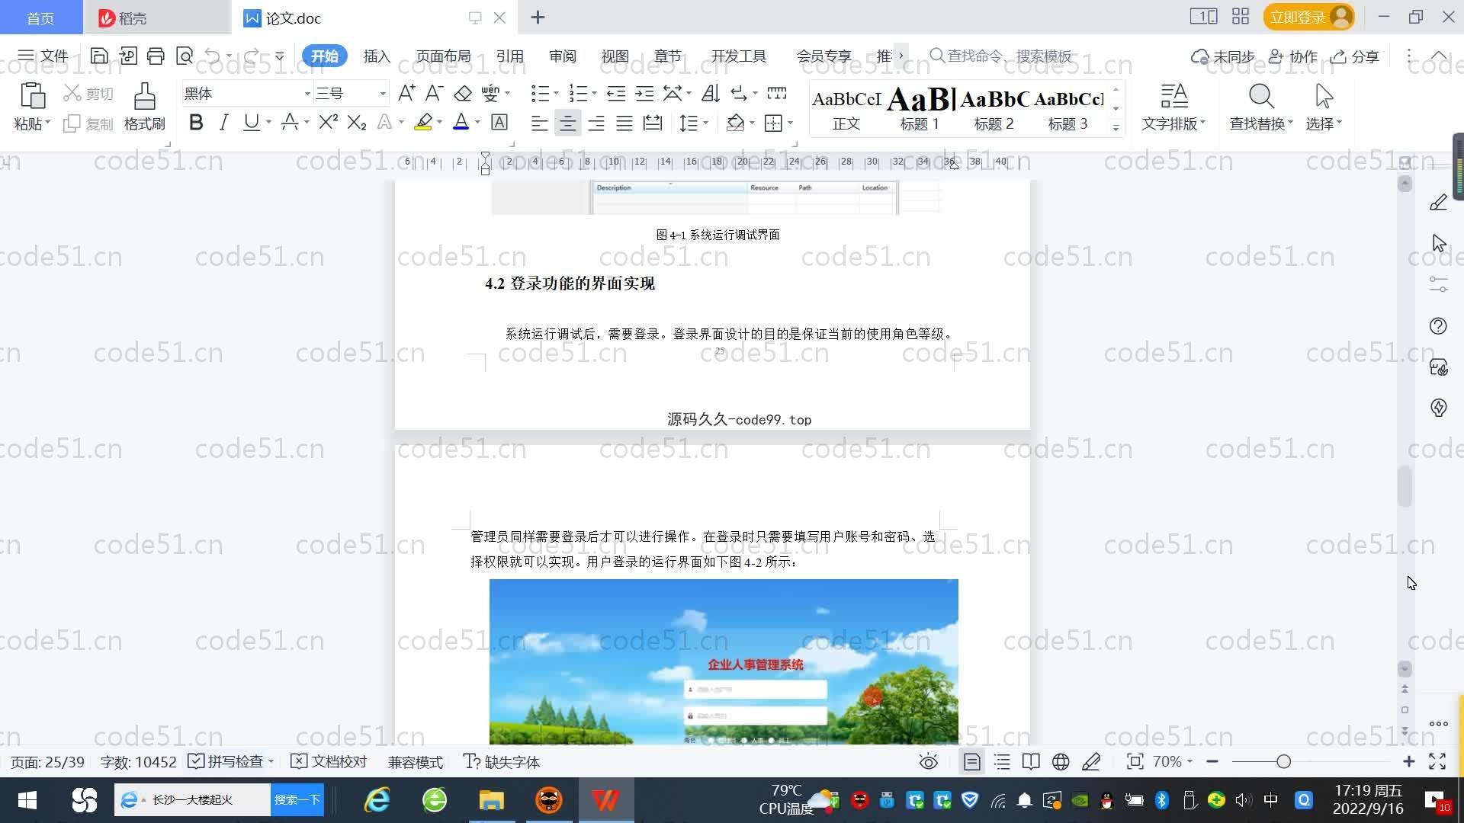Click the zoom slider handle
1464x823 pixels.
[x=1283, y=761]
